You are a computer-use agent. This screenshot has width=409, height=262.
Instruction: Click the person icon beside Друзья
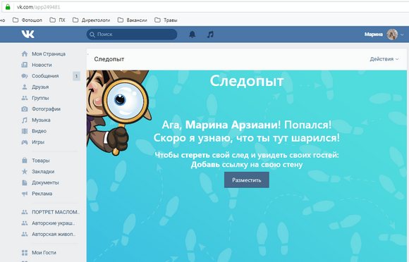click(x=25, y=87)
